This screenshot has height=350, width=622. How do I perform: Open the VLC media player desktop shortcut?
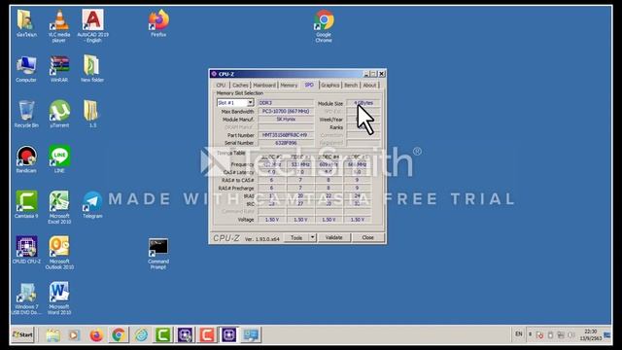click(x=59, y=26)
